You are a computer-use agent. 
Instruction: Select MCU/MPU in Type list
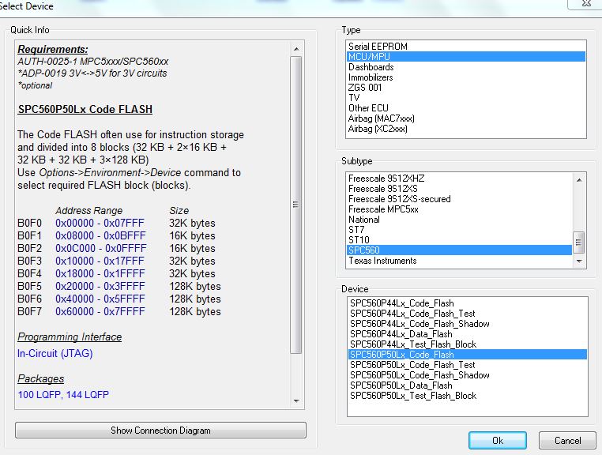(x=465, y=57)
